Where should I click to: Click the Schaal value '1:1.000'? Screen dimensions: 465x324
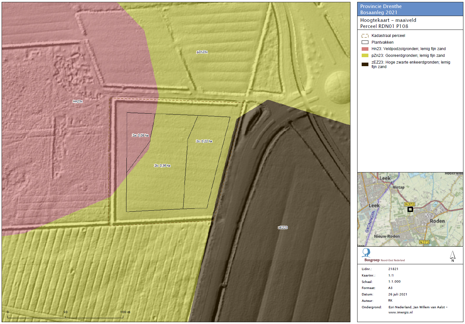(394, 282)
